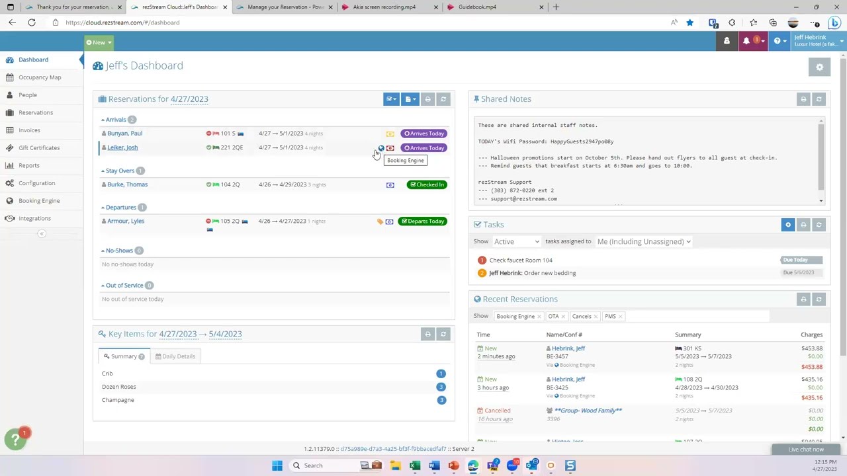This screenshot has height=476, width=847.
Task: Click Armour's orange tag icon
Action: point(380,221)
